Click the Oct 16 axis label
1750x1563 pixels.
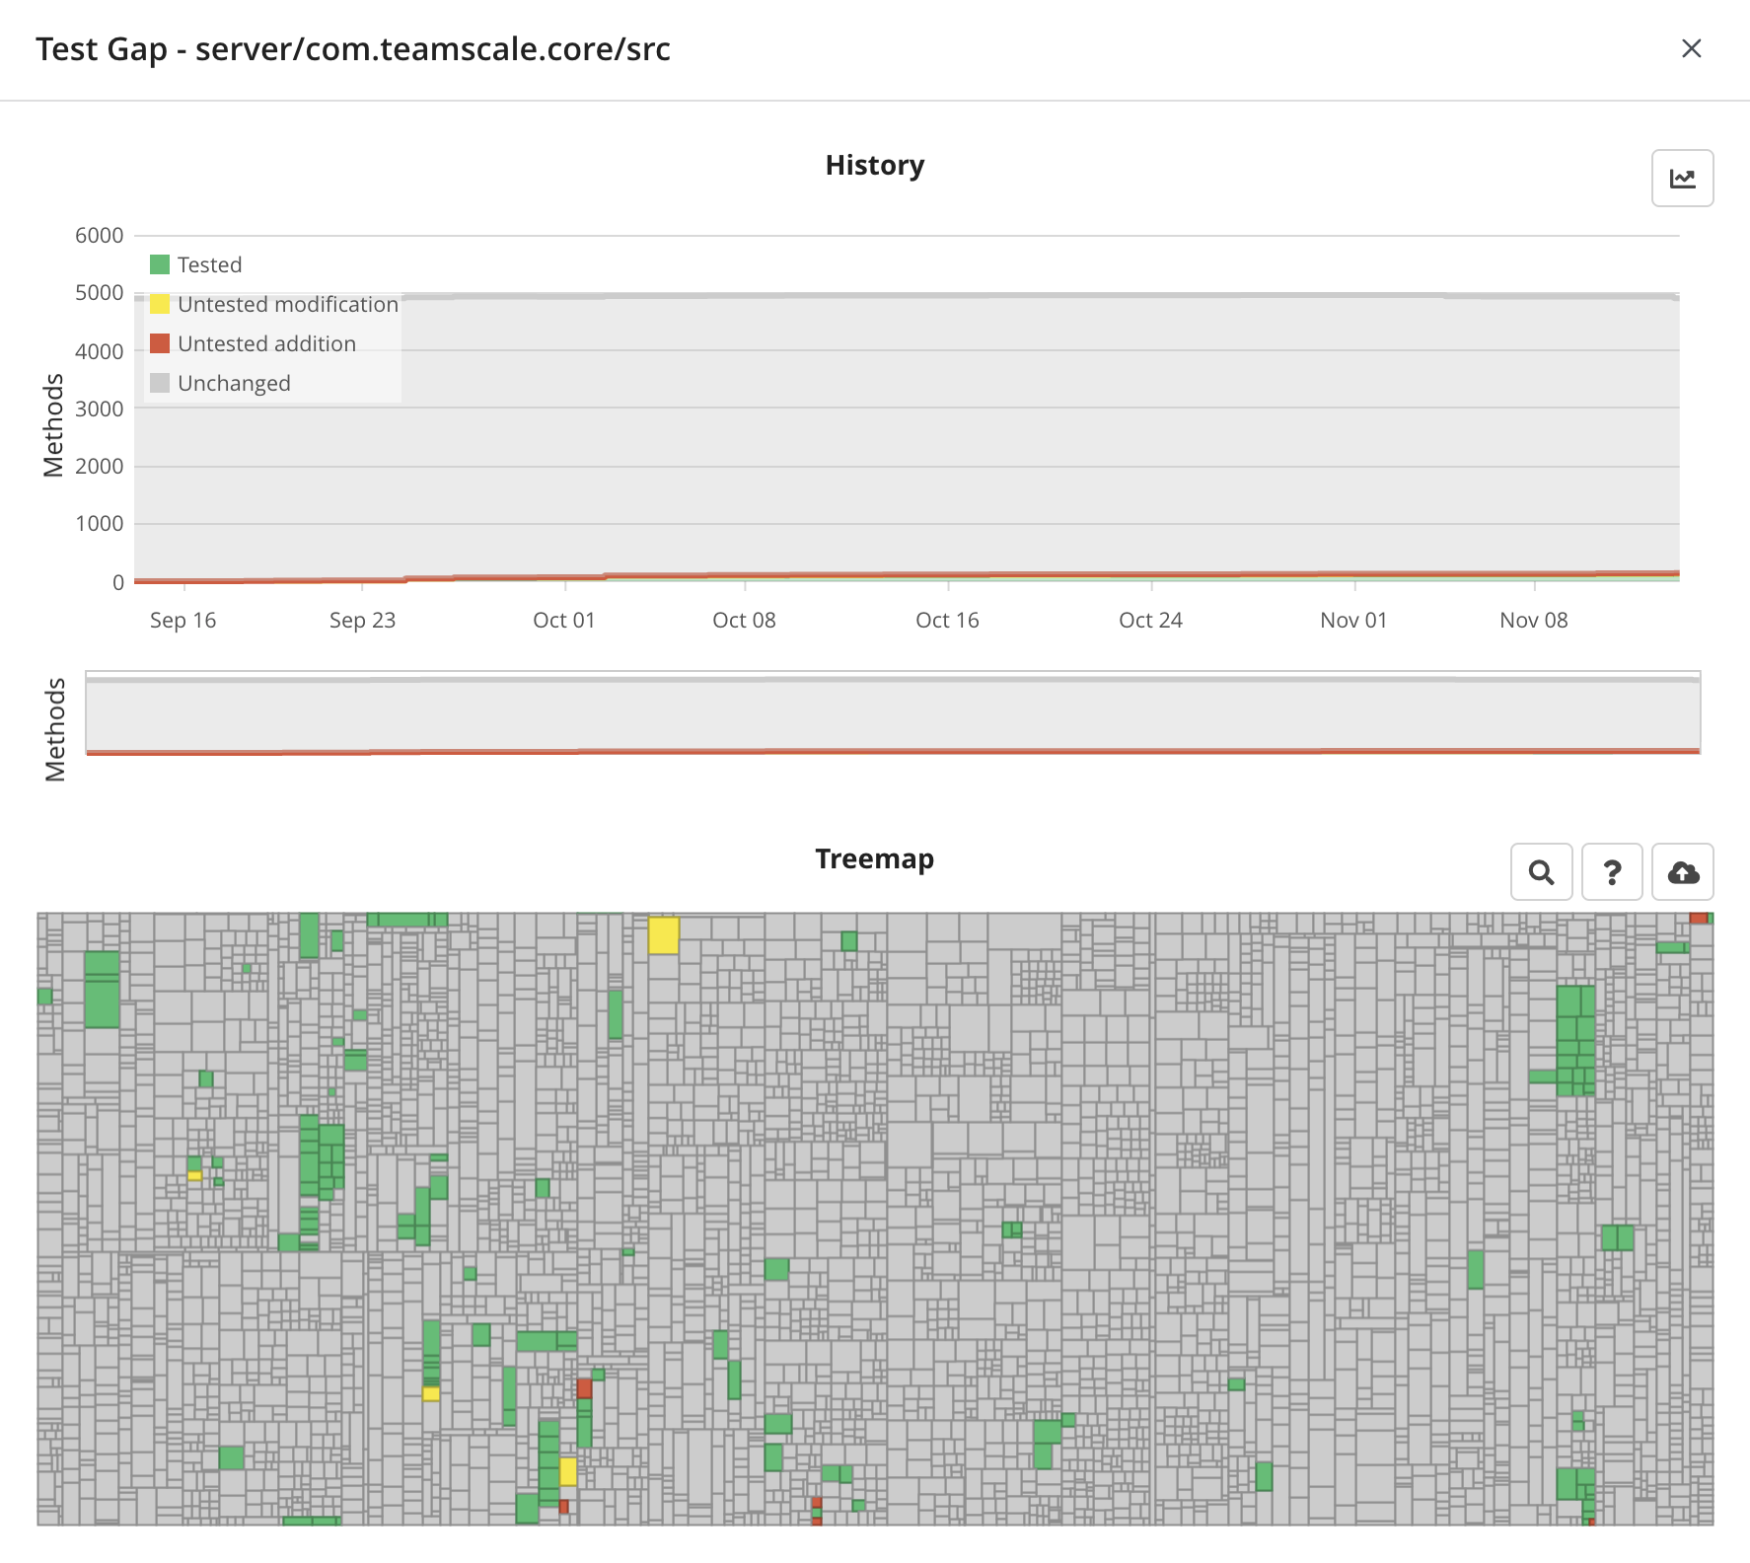tap(946, 620)
